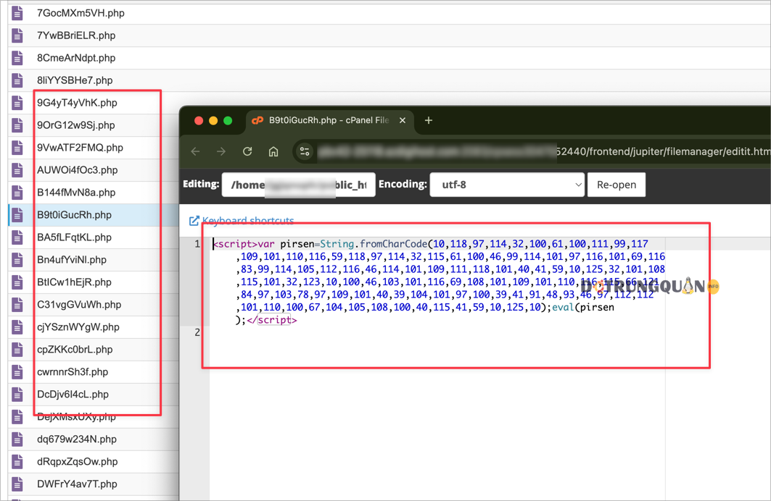This screenshot has width=771, height=501.
Task: View site information in the address bar
Action: (x=305, y=151)
